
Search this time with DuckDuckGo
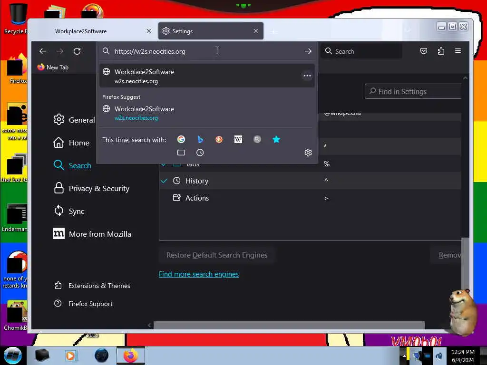[219, 139]
